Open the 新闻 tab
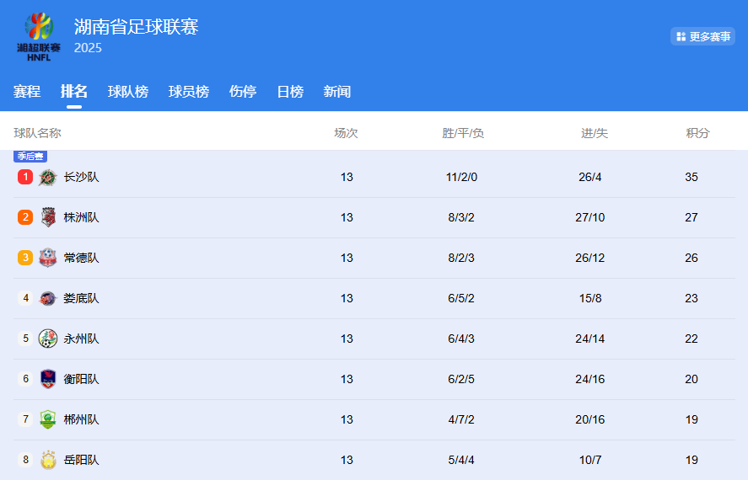 [x=337, y=92]
